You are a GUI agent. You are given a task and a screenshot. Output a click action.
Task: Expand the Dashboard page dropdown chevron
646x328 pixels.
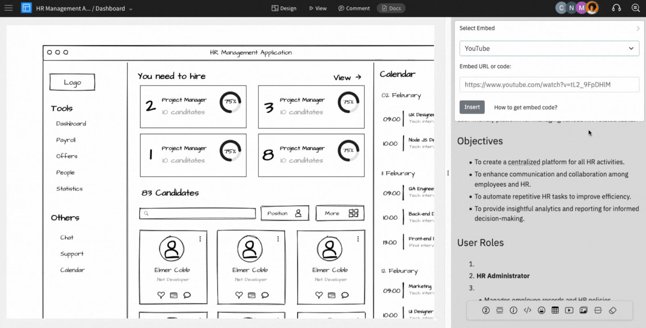(131, 9)
